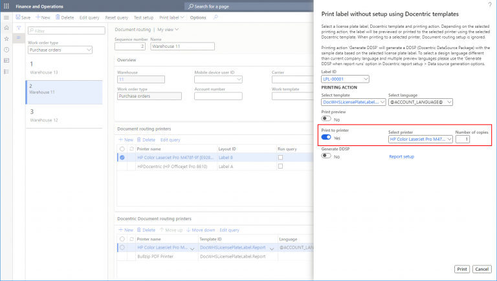Expand the My view selector
The image size is (497, 281).
point(168,30)
